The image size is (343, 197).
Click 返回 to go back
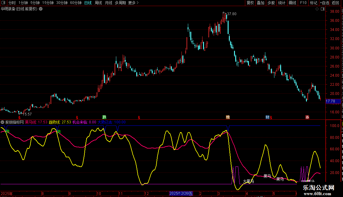click(x=335, y=3)
